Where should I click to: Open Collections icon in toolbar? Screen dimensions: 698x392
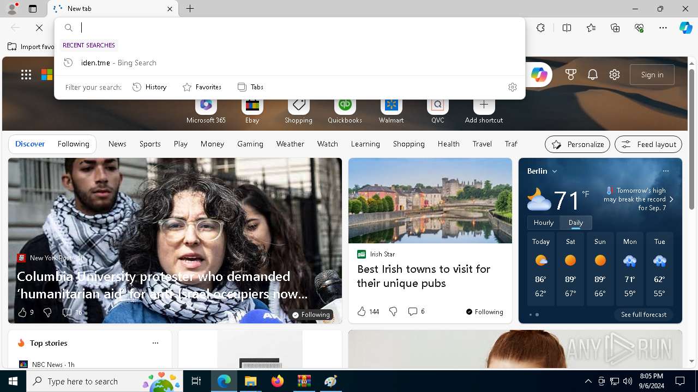click(615, 28)
